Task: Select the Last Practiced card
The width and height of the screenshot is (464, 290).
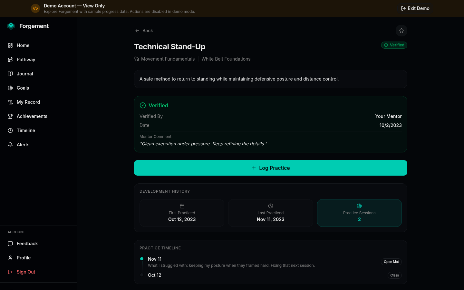Action: [x=271, y=213]
